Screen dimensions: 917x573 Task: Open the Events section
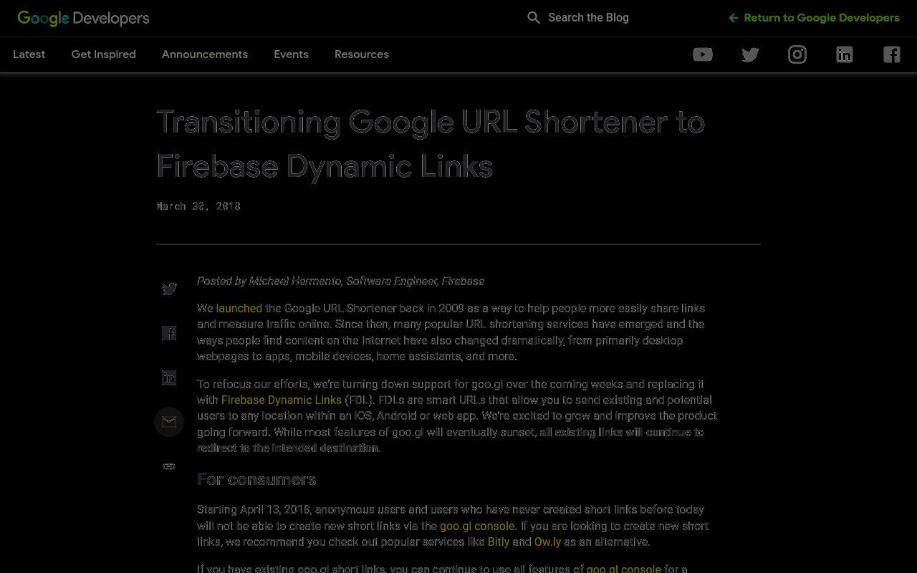pyautogui.click(x=291, y=54)
